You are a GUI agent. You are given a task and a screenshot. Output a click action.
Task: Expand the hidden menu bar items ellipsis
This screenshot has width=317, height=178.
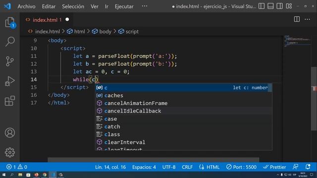145,6
